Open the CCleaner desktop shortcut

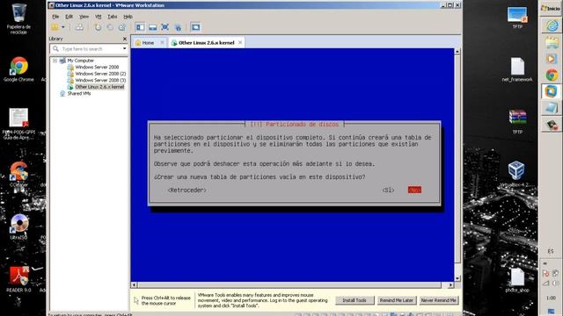[18, 174]
